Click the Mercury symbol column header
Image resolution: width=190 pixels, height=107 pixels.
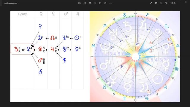pyautogui.click(x=41, y=14)
